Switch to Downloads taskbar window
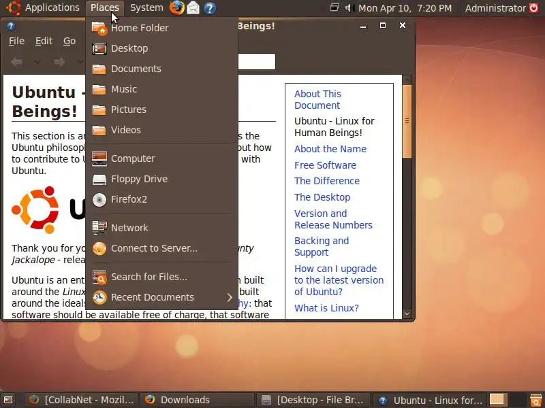The width and height of the screenshot is (545, 408). (198, 400)
